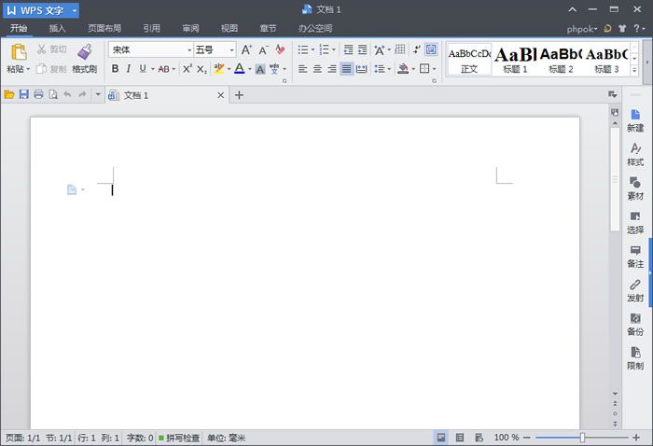Apply the 标题 1 heading style
This screenshot has width=653, height=446.
tap(515, 59)
